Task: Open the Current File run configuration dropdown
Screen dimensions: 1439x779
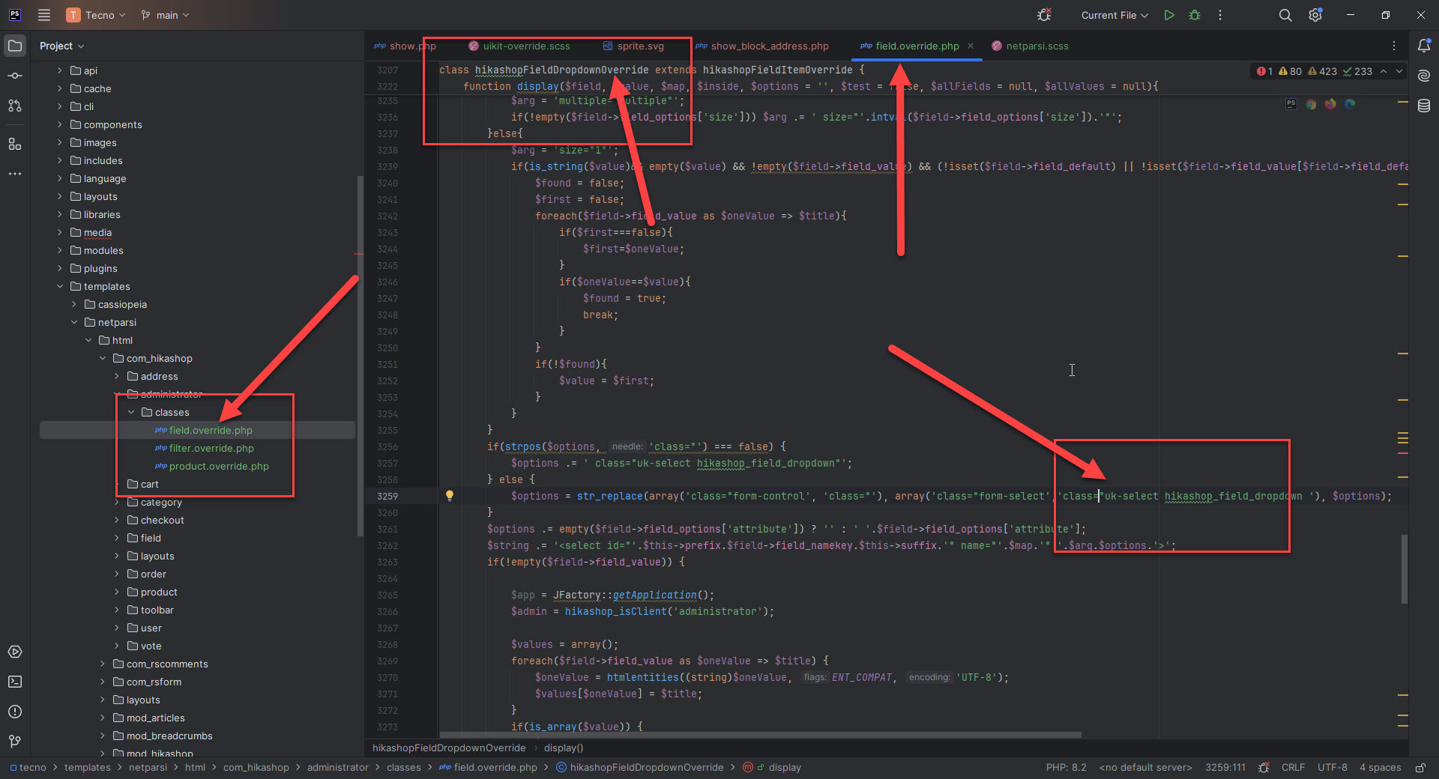Action: click(1114, 15)
